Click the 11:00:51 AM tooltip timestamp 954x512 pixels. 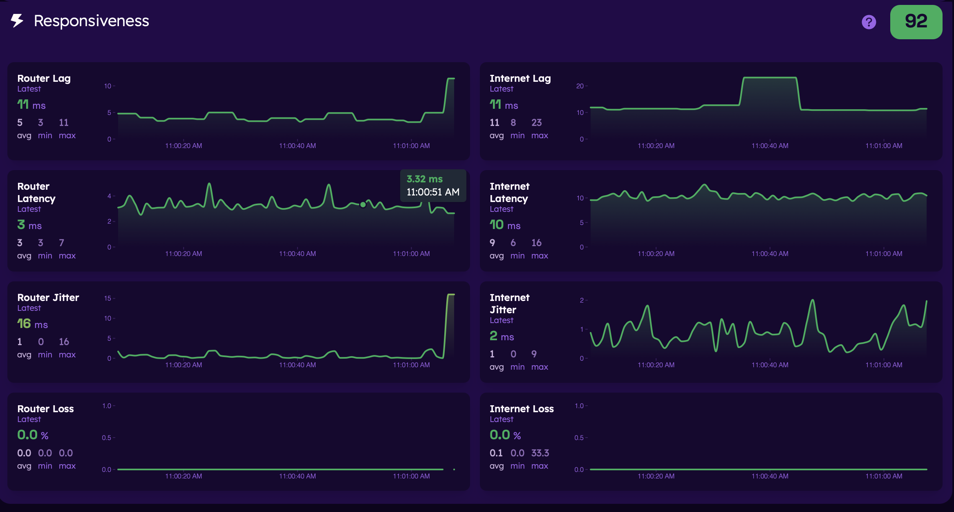click(x=433, y=192)
